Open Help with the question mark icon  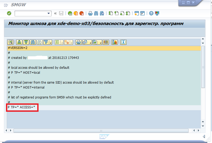pos(151,13)
